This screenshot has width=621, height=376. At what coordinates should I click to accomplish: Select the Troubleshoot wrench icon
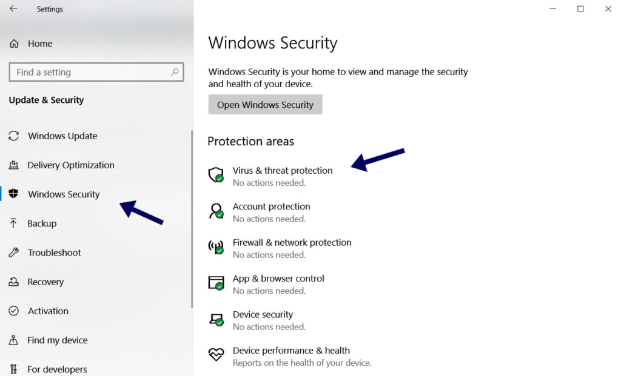click(x=13, y=252)
